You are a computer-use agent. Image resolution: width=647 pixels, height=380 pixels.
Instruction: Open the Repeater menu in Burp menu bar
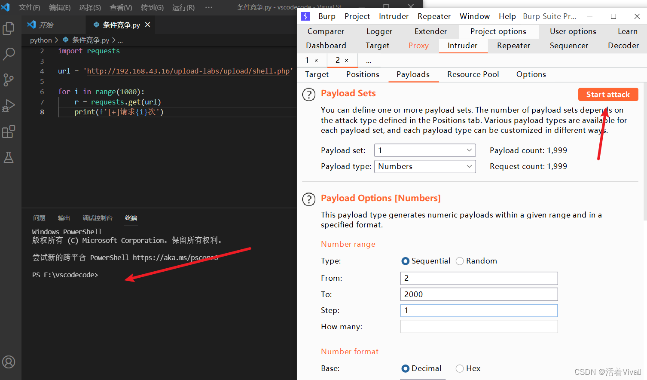coord(434,16)
